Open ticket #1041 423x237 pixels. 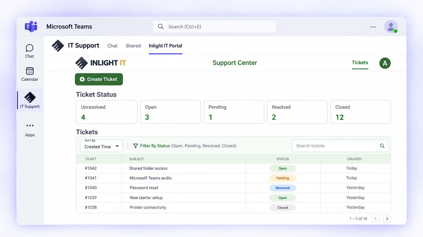click(91, 178)
